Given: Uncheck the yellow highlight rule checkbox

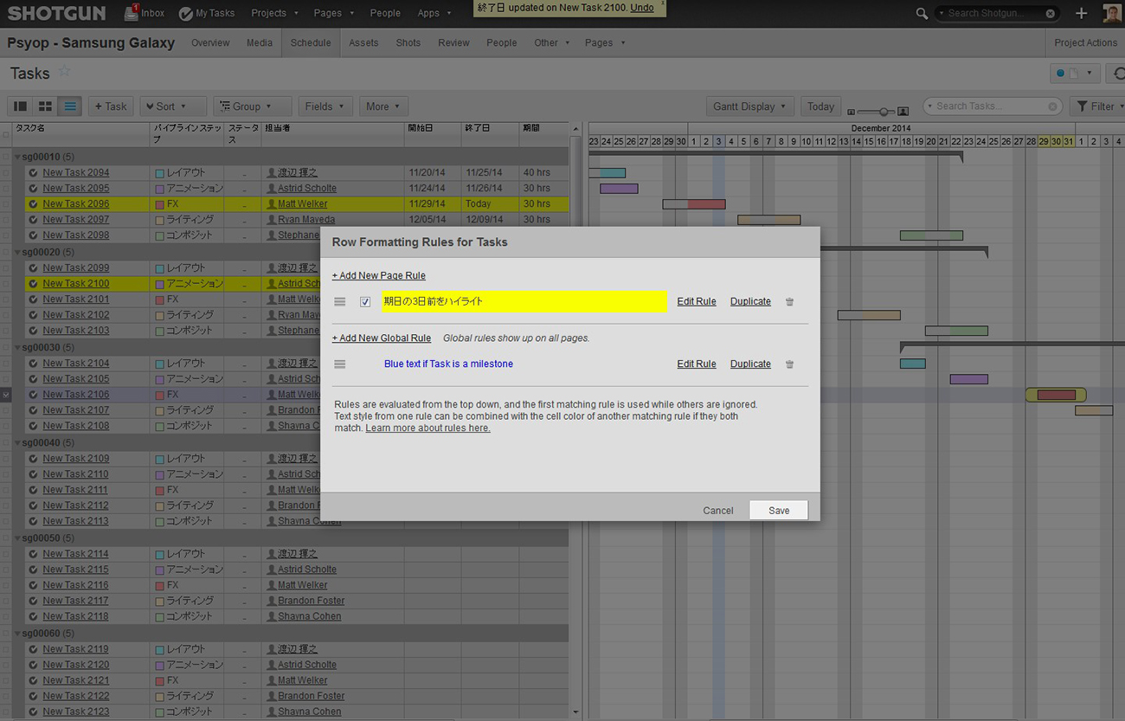Looking at the screenshot, I should (x=365, y=302).
